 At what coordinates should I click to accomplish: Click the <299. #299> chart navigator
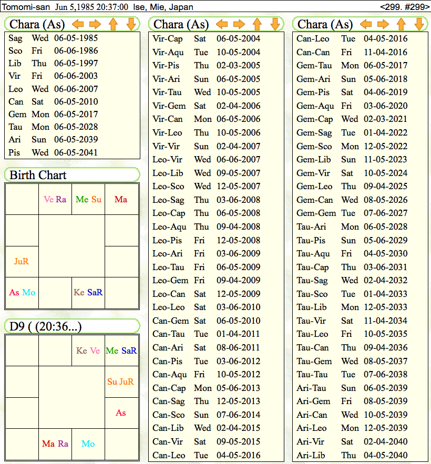pyautogui.click(x=404, y=7)
